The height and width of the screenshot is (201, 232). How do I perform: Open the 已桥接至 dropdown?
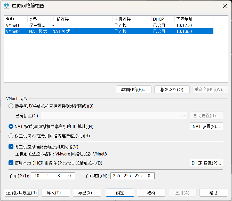click(114, 116)
